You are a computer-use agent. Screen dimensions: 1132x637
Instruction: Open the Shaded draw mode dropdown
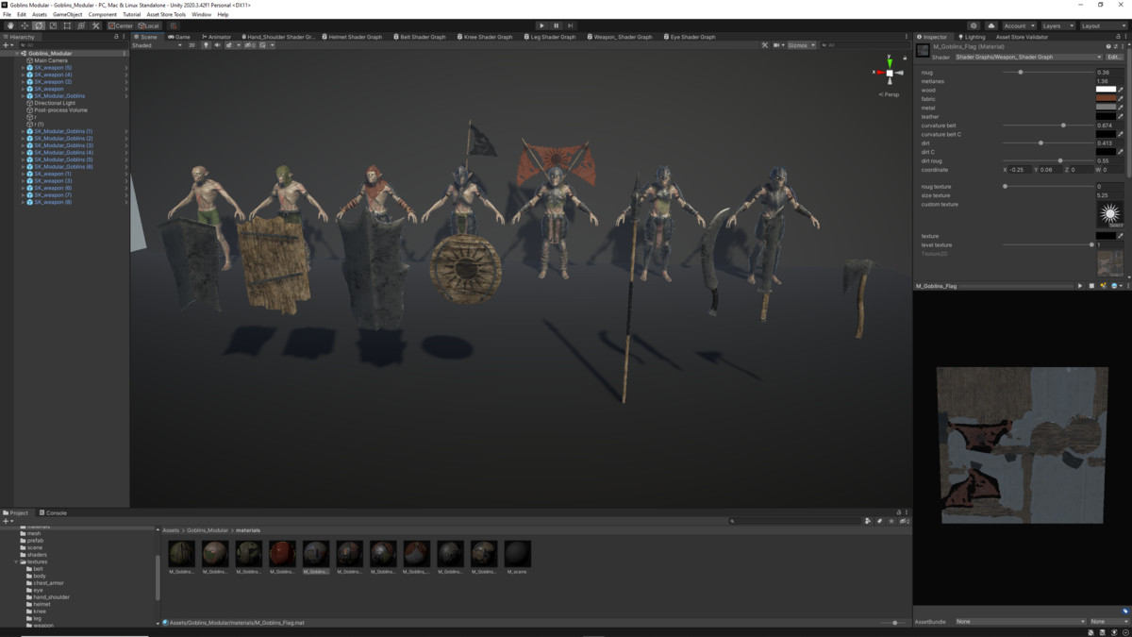click(x=157, y=45)
